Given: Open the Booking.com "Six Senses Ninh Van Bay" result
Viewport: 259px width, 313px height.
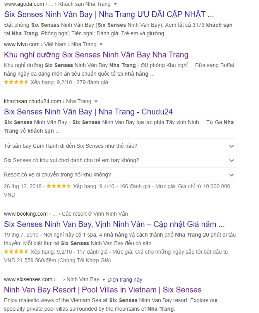Looking at the screenshot, I should point(114,225).
